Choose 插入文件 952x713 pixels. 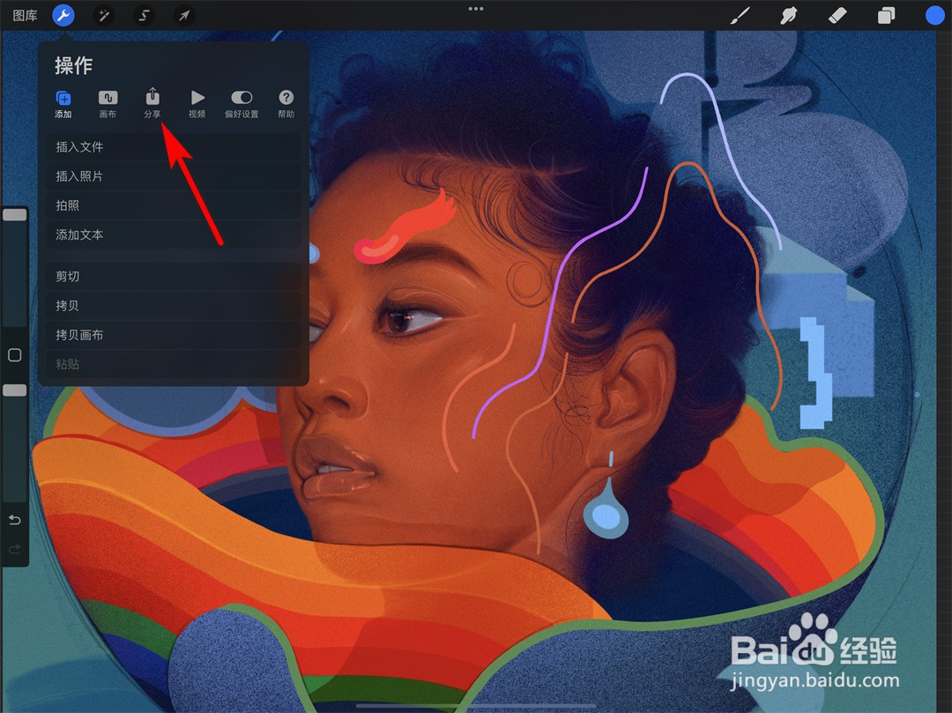tap(174, 147)
